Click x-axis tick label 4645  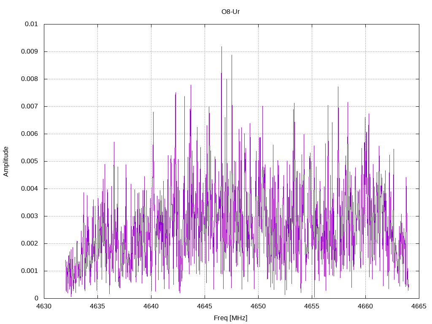point(205,306)
